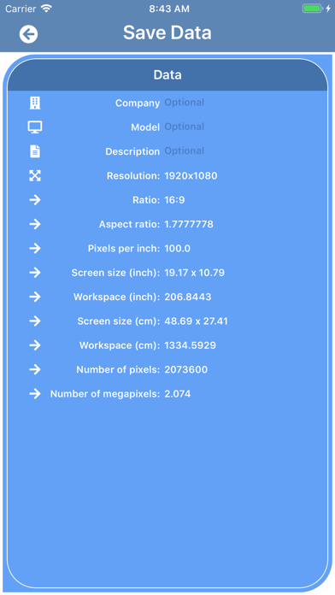The height and width of the screenshot is (595, 335).
Task: Click the arrow icon beside Aspect ratio
Action: 35,224
